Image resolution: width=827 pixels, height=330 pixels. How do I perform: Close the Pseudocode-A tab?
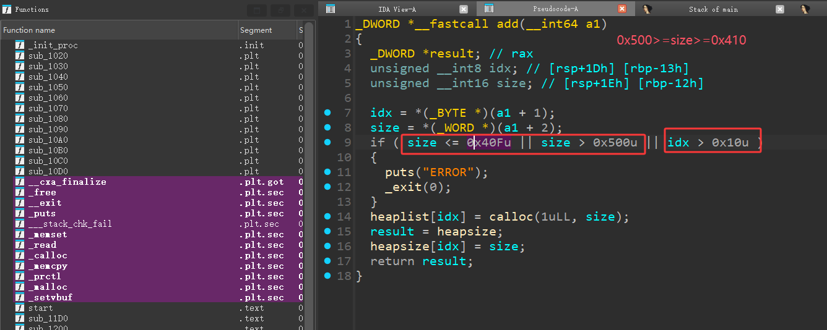[622, 9]
